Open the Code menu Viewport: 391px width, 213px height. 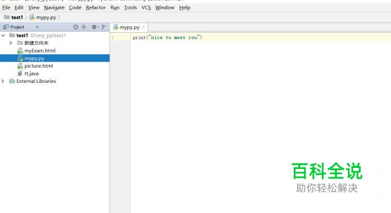pyautogui.click(x=75, y=8)
